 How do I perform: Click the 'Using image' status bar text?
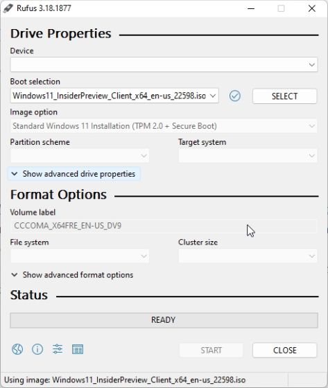pos(125,380)
